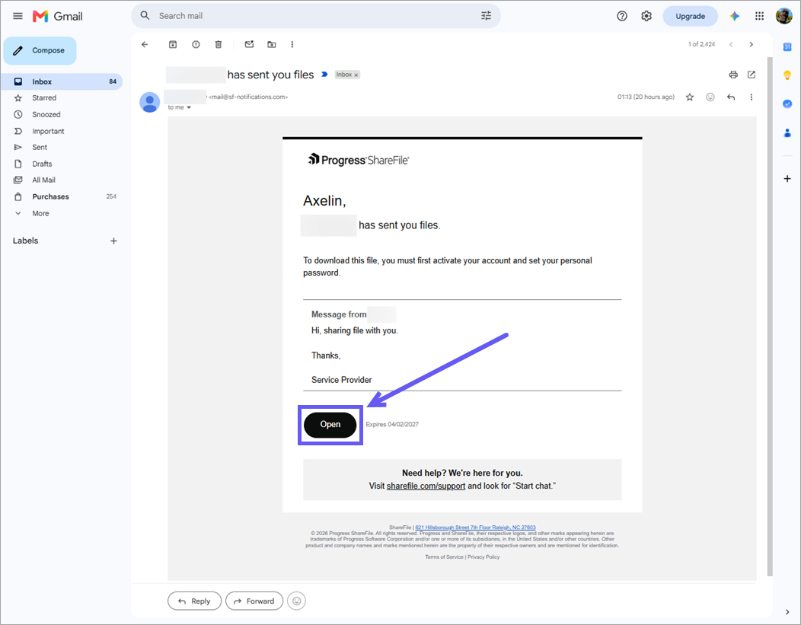Open the Terms of Service link
Image resolution: width=801 pixels, height=625 pixels.
pyautogui.click(x=444, y=557)
